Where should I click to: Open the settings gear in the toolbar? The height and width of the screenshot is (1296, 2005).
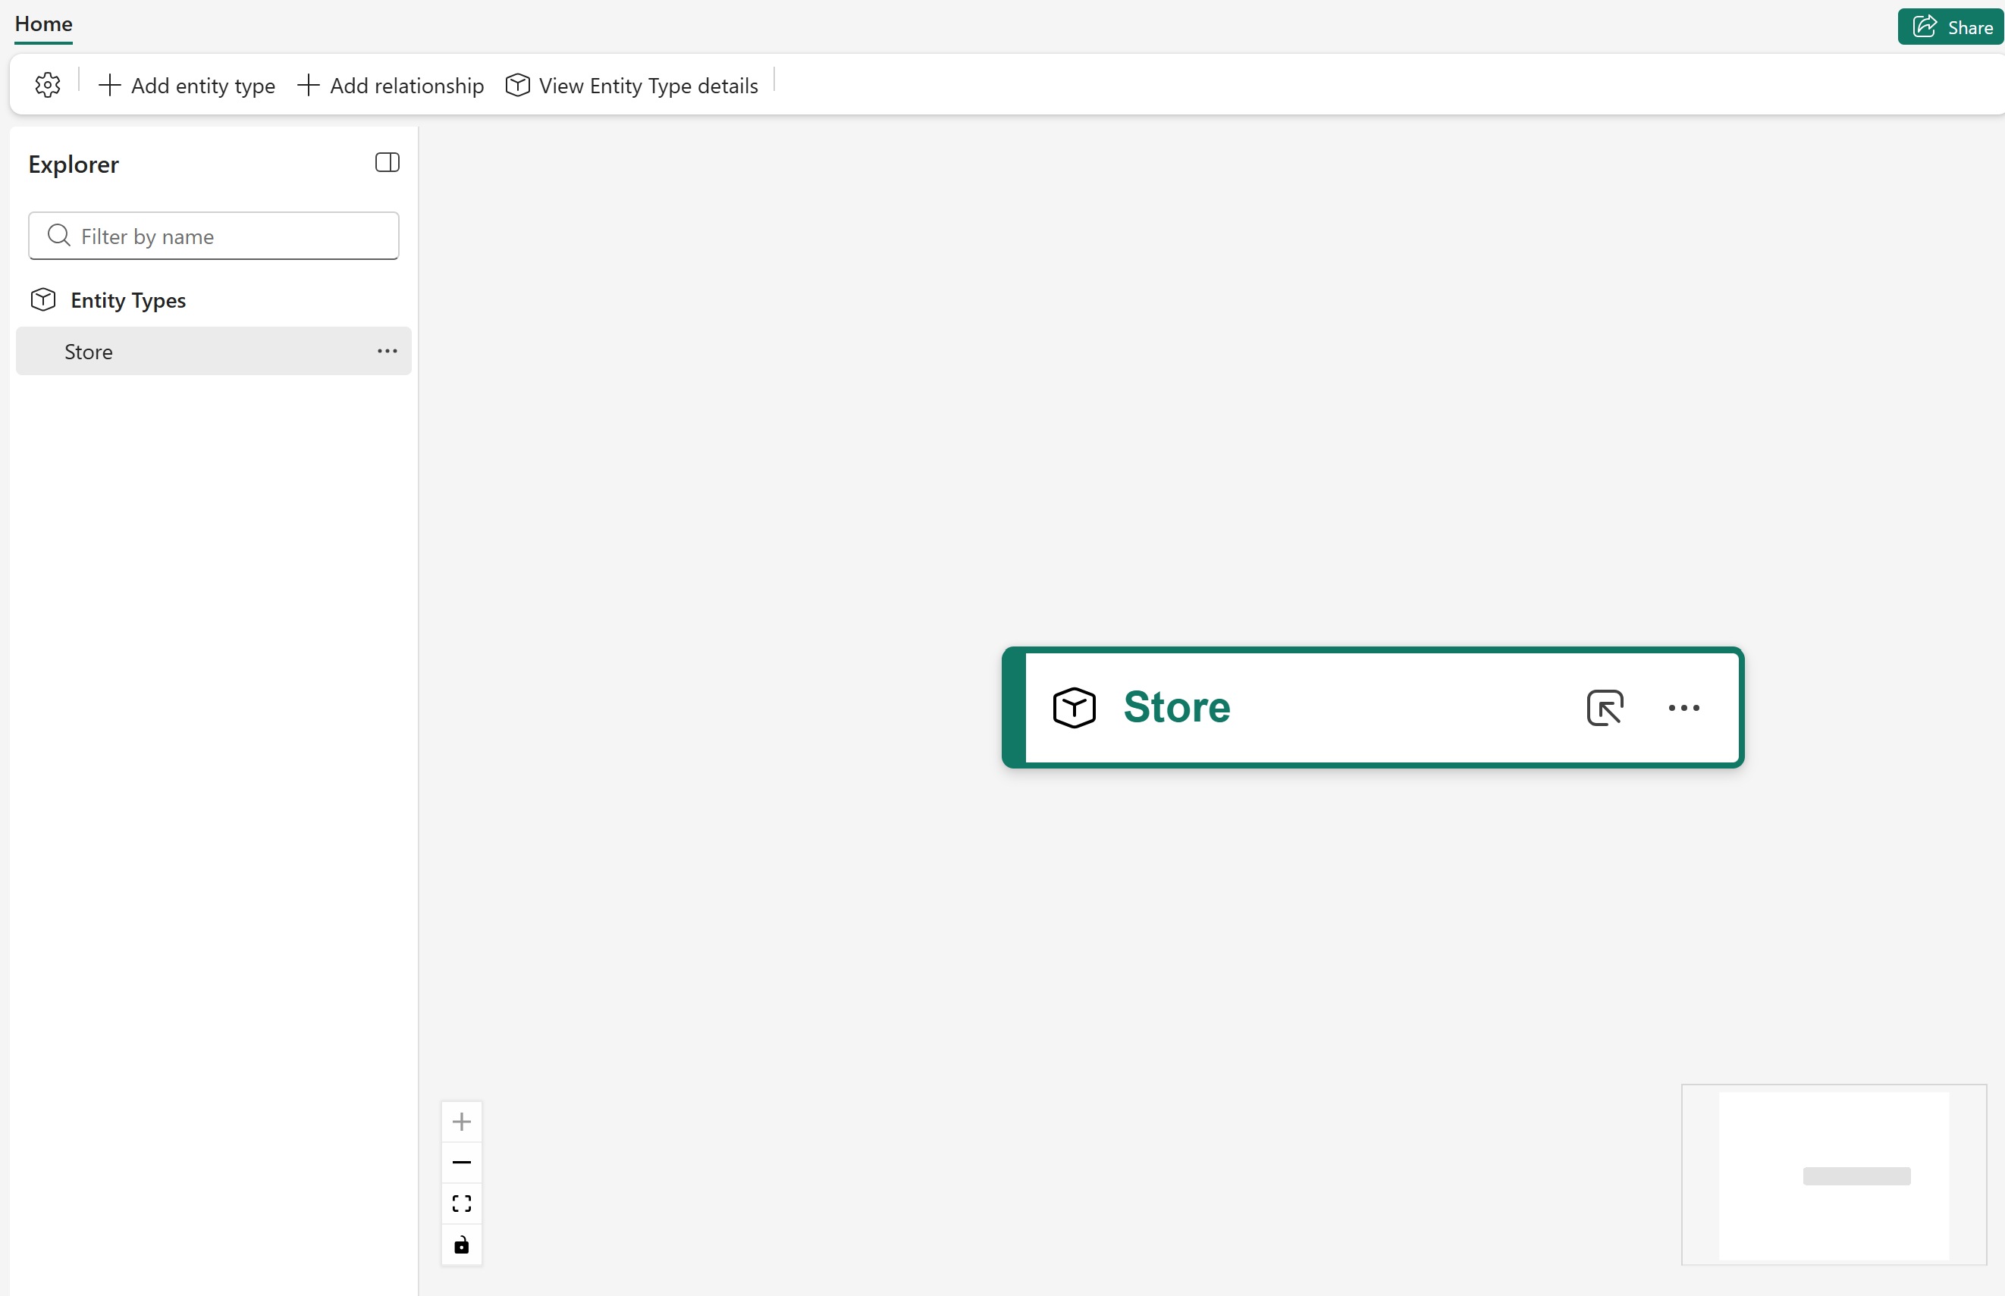click(x=48, y=85)
